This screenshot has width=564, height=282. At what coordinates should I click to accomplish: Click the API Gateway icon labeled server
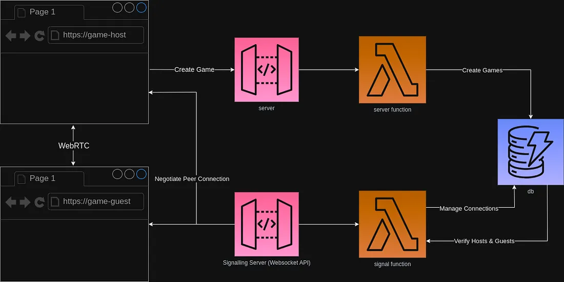click(267, 69)
